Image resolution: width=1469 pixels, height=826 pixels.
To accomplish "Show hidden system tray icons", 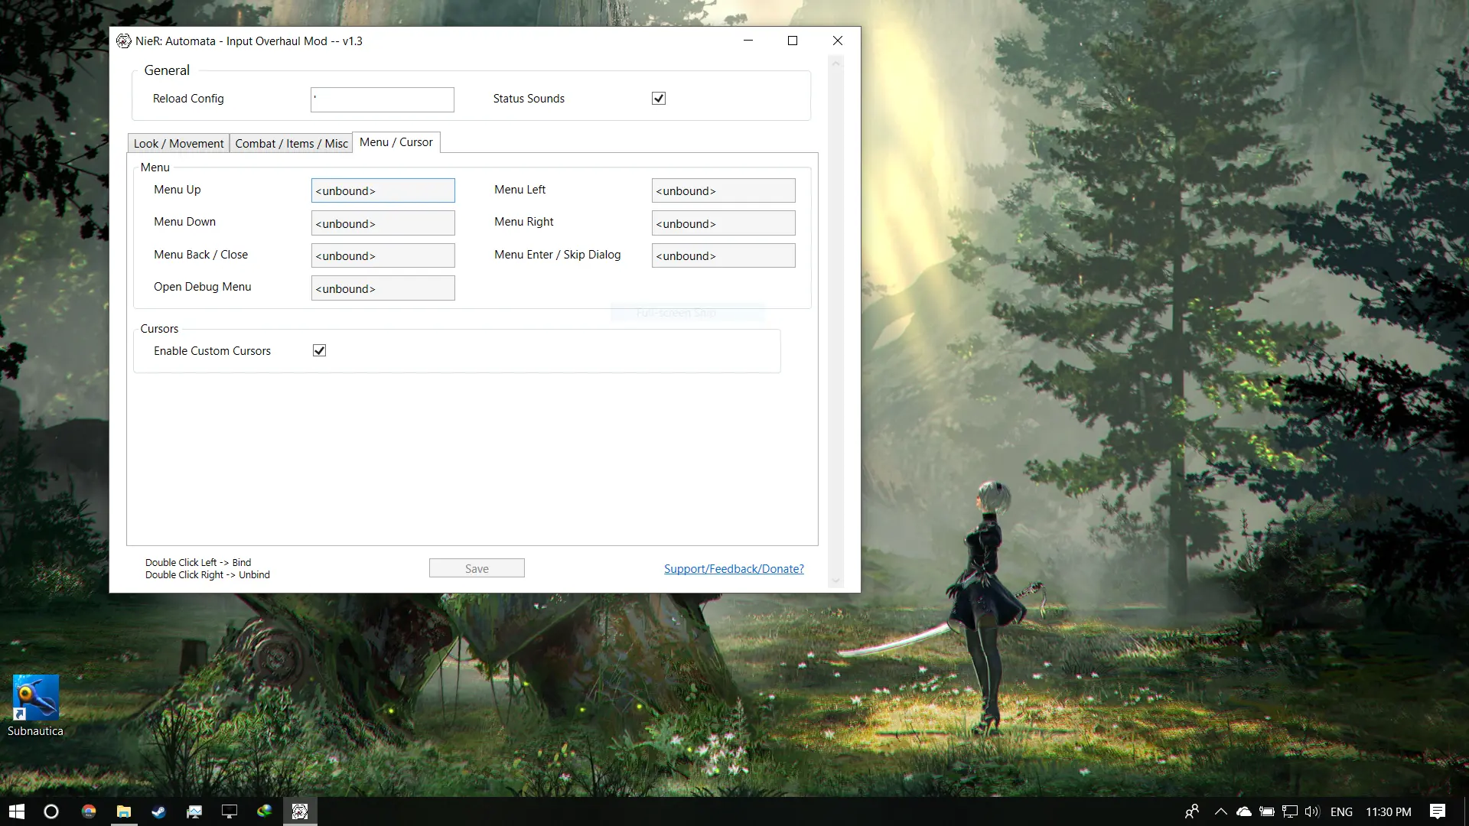I will pos(1221,811).
